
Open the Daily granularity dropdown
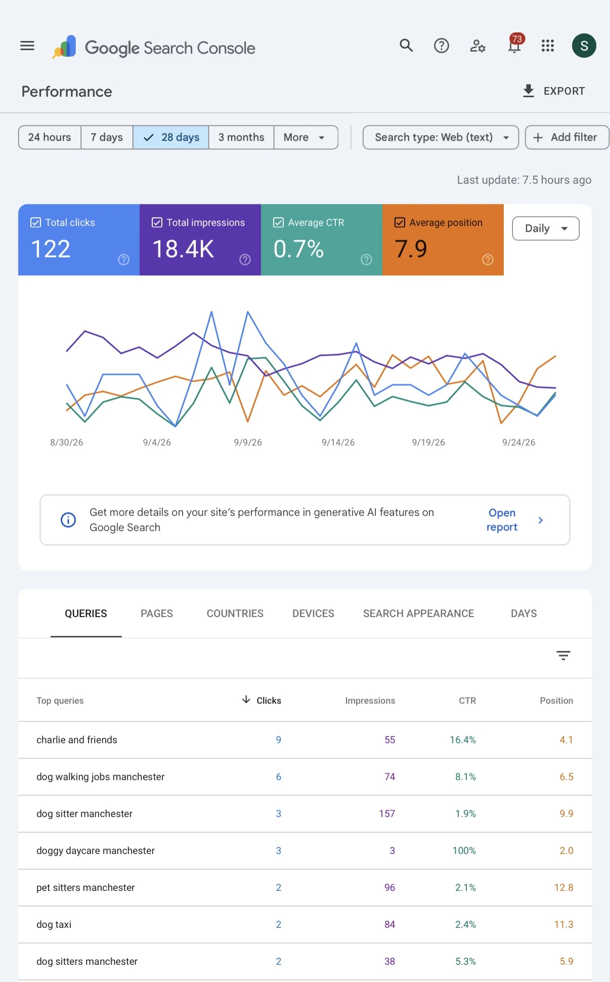(546, 228)
